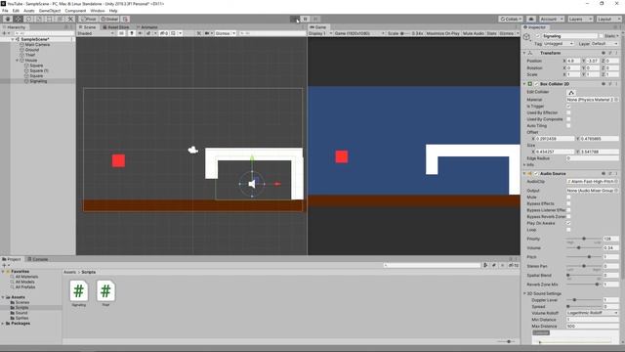Screen dimensions: 625x352
Task: Toggle the Used By Effector checkbox
Action: coord(568,112)
